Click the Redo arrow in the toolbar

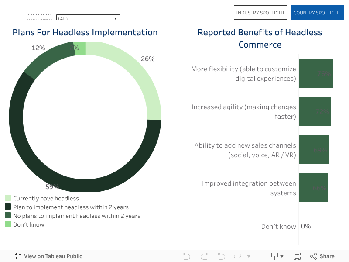coord(204,256)
